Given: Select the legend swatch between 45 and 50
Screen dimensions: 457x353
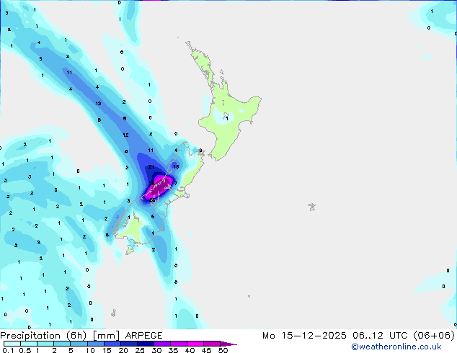Looking at the screenshot, I should click(212, 344).
